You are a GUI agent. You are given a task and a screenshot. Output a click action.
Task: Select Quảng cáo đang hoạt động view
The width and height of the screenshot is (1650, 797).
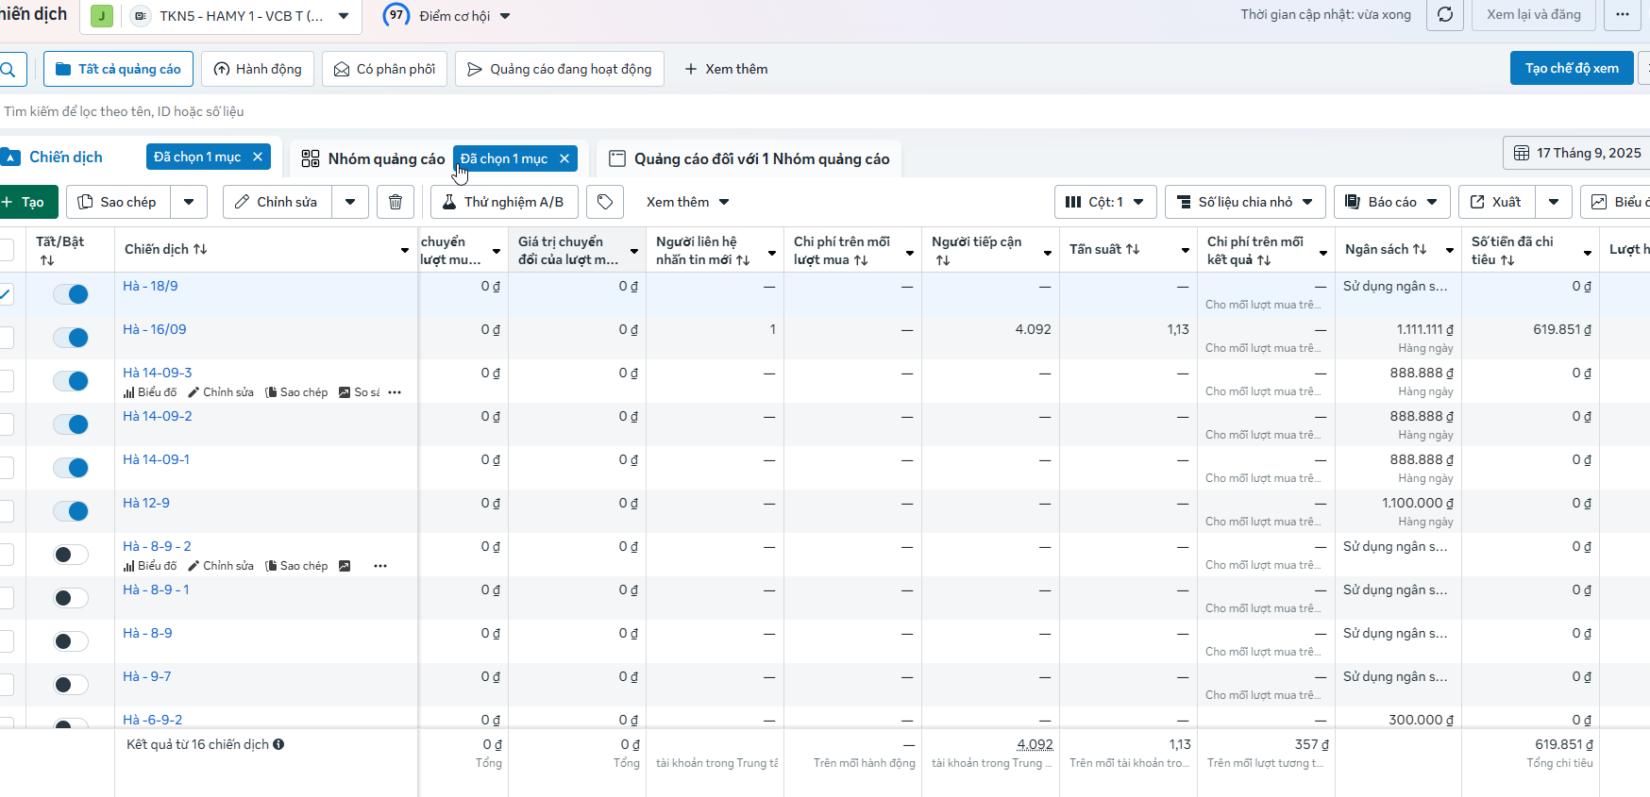click(x=560, y=69)
